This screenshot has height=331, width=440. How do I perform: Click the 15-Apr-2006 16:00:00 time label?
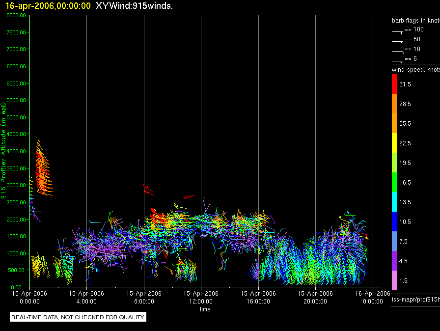coord(258,297)
